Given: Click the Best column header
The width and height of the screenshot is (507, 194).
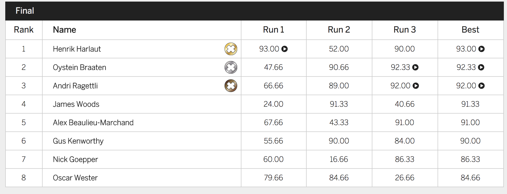Looking at the screenshot, I should tap(470, 30).
